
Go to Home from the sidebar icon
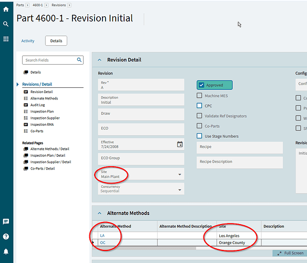click(x=6, y=9)
